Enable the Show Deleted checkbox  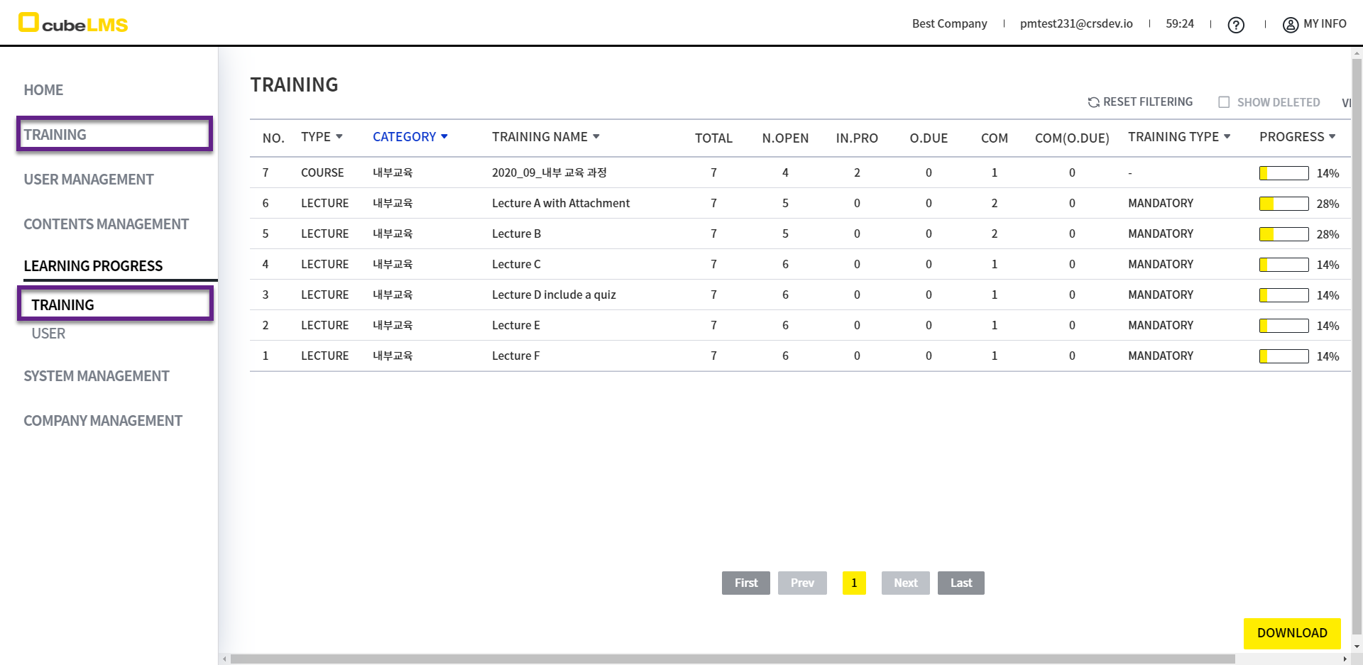click(x=1224, y=102)
